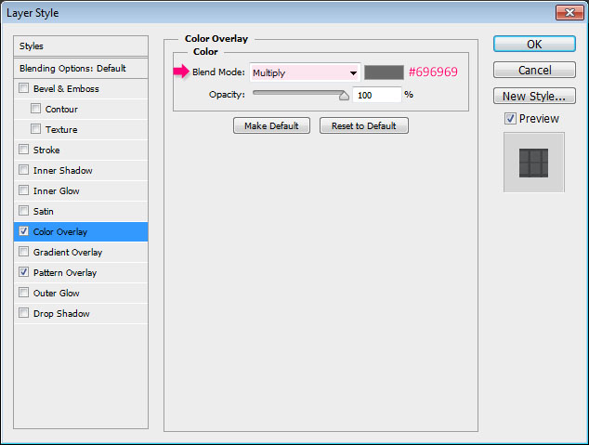Click the Make Default button
This screenshot has height=445, width=589.
[x=271, y=125]
